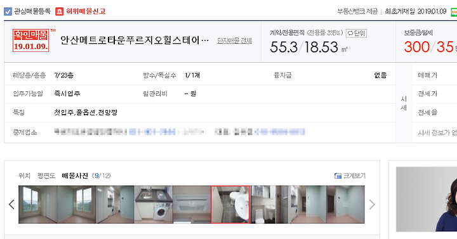Open 허위매물신고 report link
The image size is (457, 239).
(x=86, y=11)
